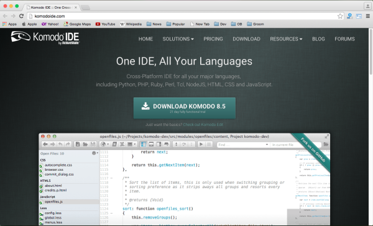Click the save floppy icon in Komodo toolbar
This screenshot has height=226, width=373.
(x=93, y=144)
